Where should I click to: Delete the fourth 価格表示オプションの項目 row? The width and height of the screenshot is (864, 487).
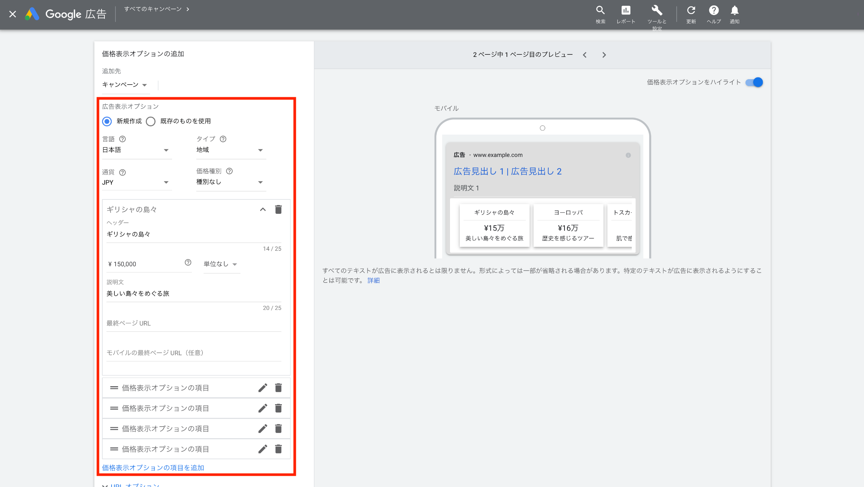(x=278, y=449)
